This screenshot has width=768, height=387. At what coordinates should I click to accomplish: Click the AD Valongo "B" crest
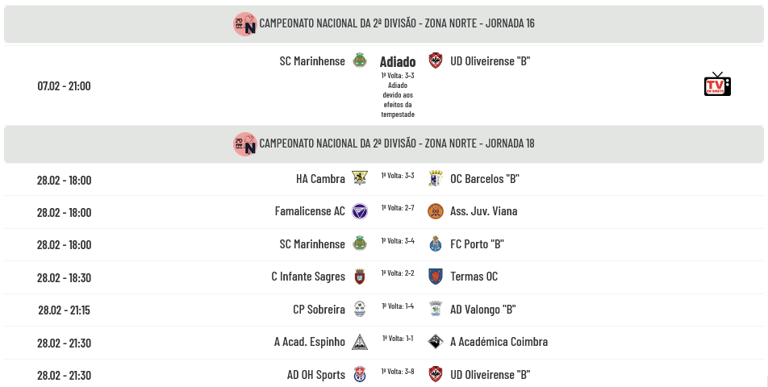(x=436, y=310)
